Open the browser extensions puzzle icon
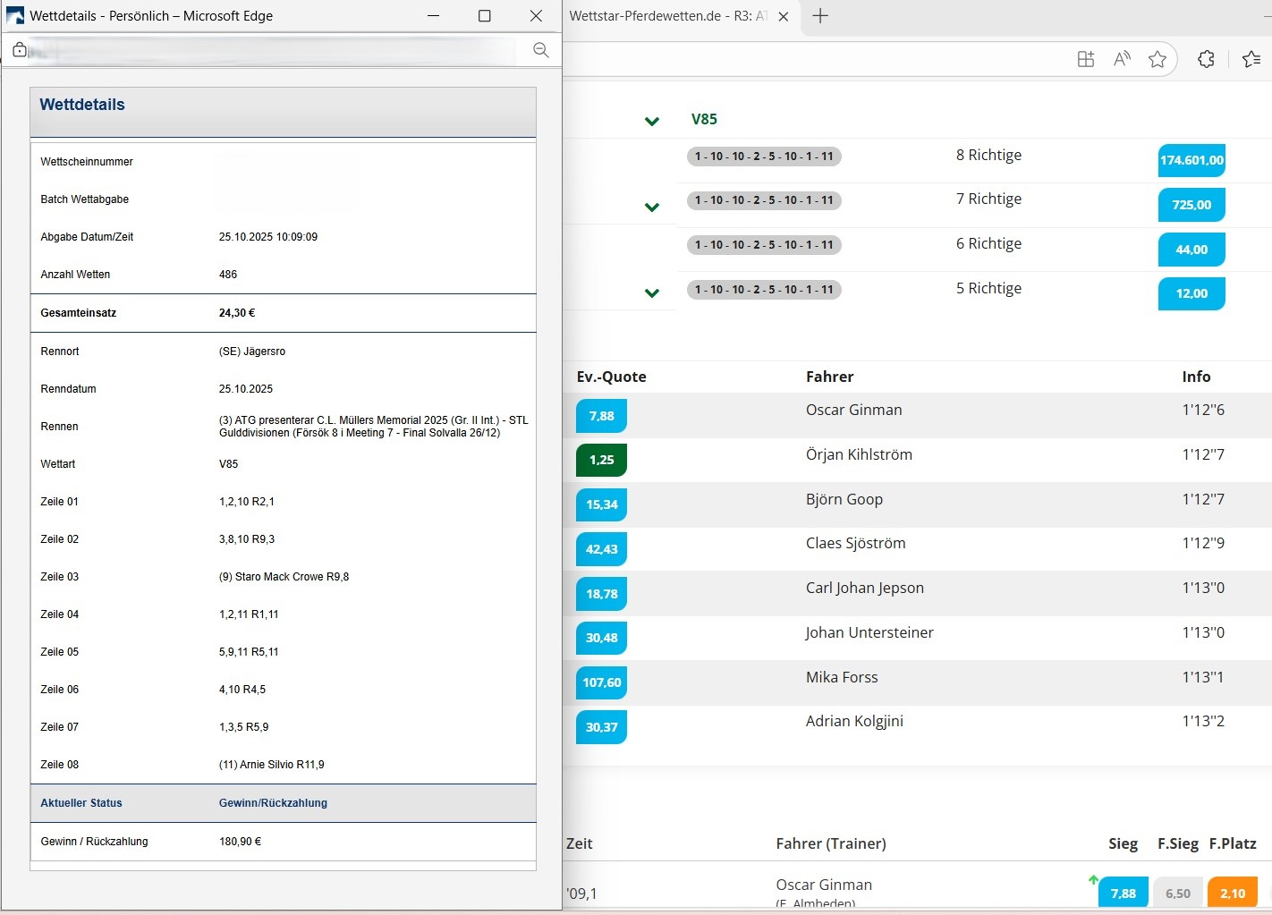The image size is (1272, 915). 1206,59
